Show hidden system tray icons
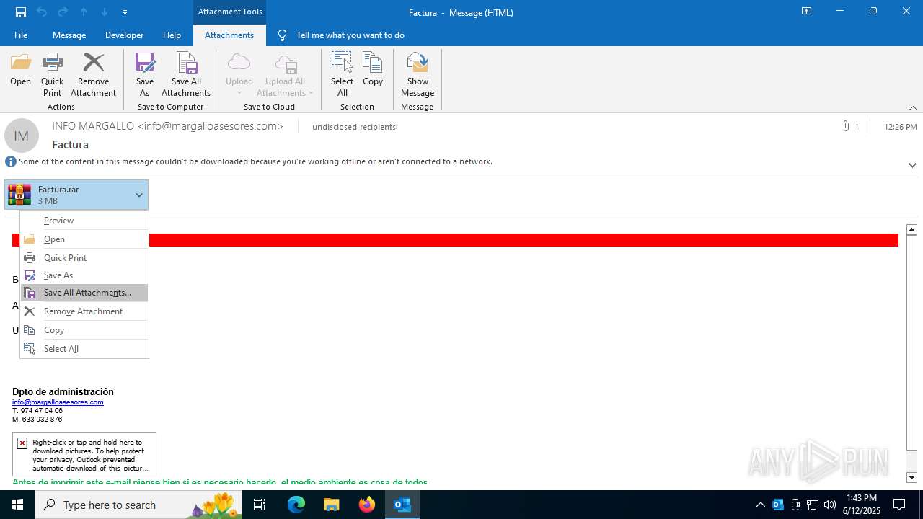 pyautogui.click(x=761, y=505)
